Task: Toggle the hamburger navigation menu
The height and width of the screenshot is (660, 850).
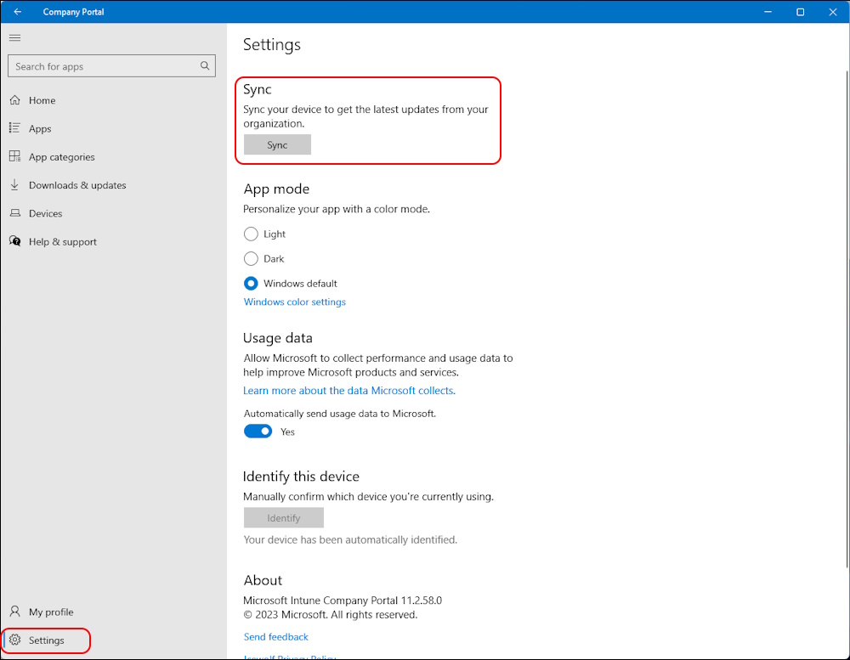Action: [x=14, y=37]
